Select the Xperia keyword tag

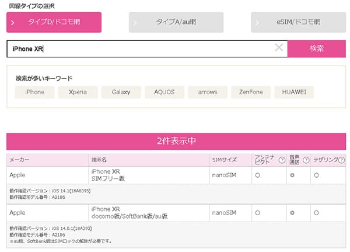tap(78, 92)
